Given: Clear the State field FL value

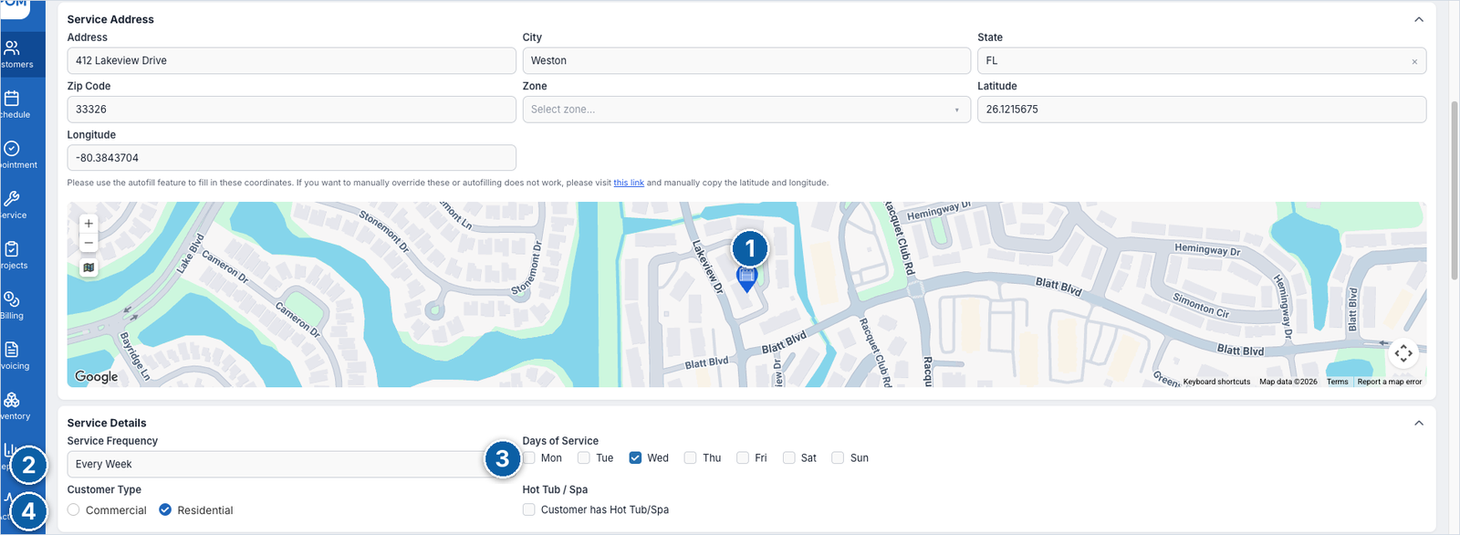Looking at the screenshot, I should coord(1414,61).
